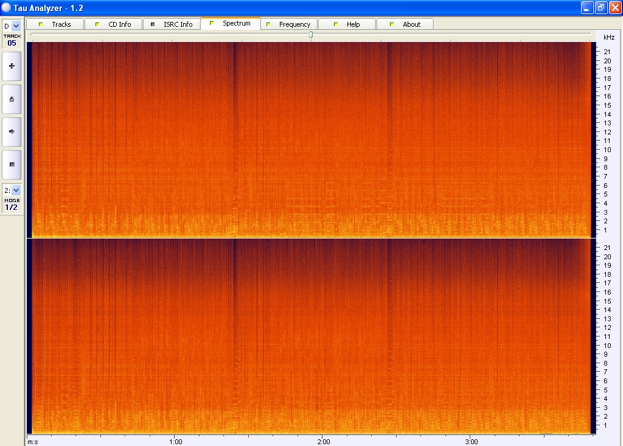Click the indicator icon on Tracks tab
The width and height of the screenshot is (623, 446).
pyautogui.click(x=41, y=24)
